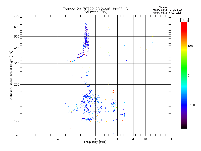
Task: Click the "Stationary phase Virtual Height [km]" y-axis label
Action: tap(11, 75)
